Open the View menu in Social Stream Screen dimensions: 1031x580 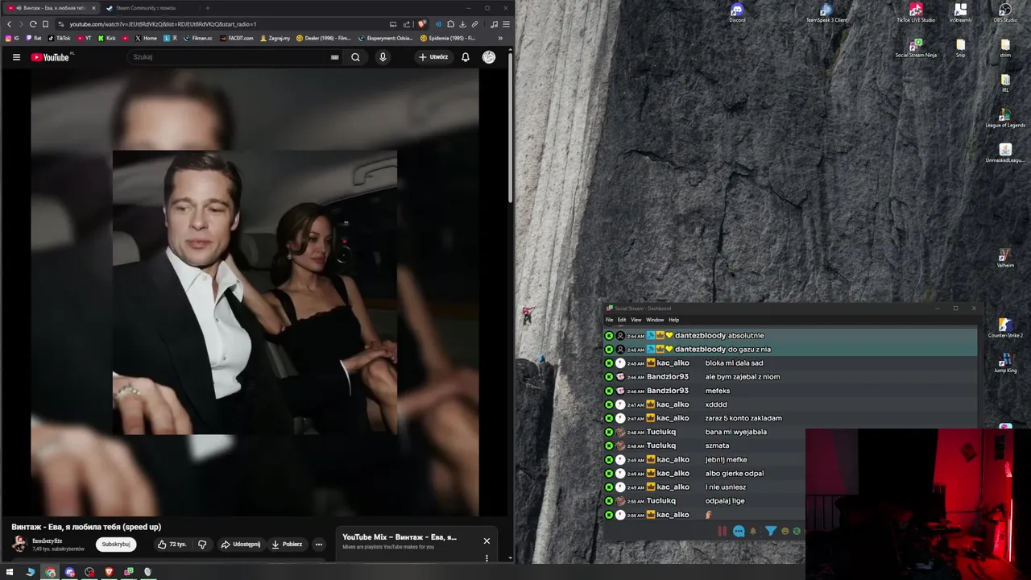[x=636, y=320]
